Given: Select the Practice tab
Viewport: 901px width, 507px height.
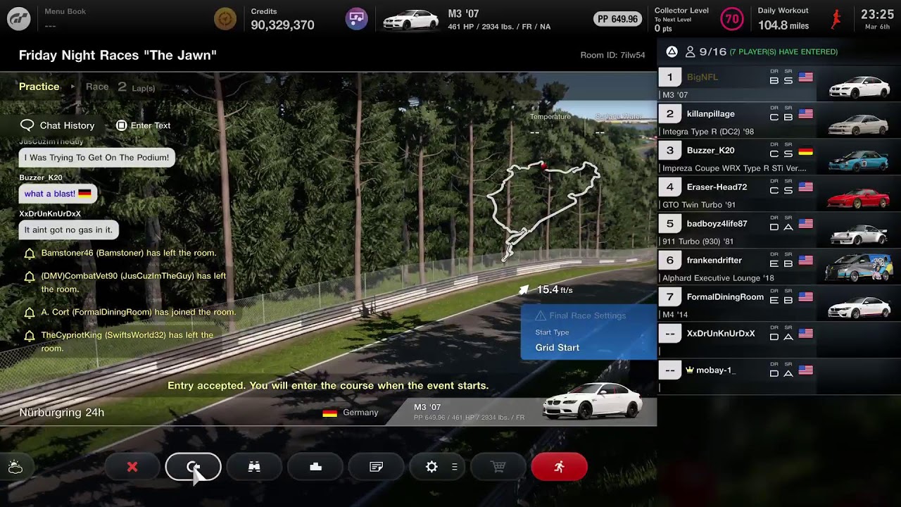Looking at the screenshot, I should click(39, 87).
